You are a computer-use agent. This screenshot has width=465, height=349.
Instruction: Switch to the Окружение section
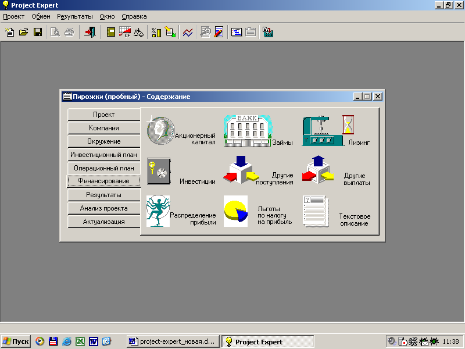click(x=104, y=141)
